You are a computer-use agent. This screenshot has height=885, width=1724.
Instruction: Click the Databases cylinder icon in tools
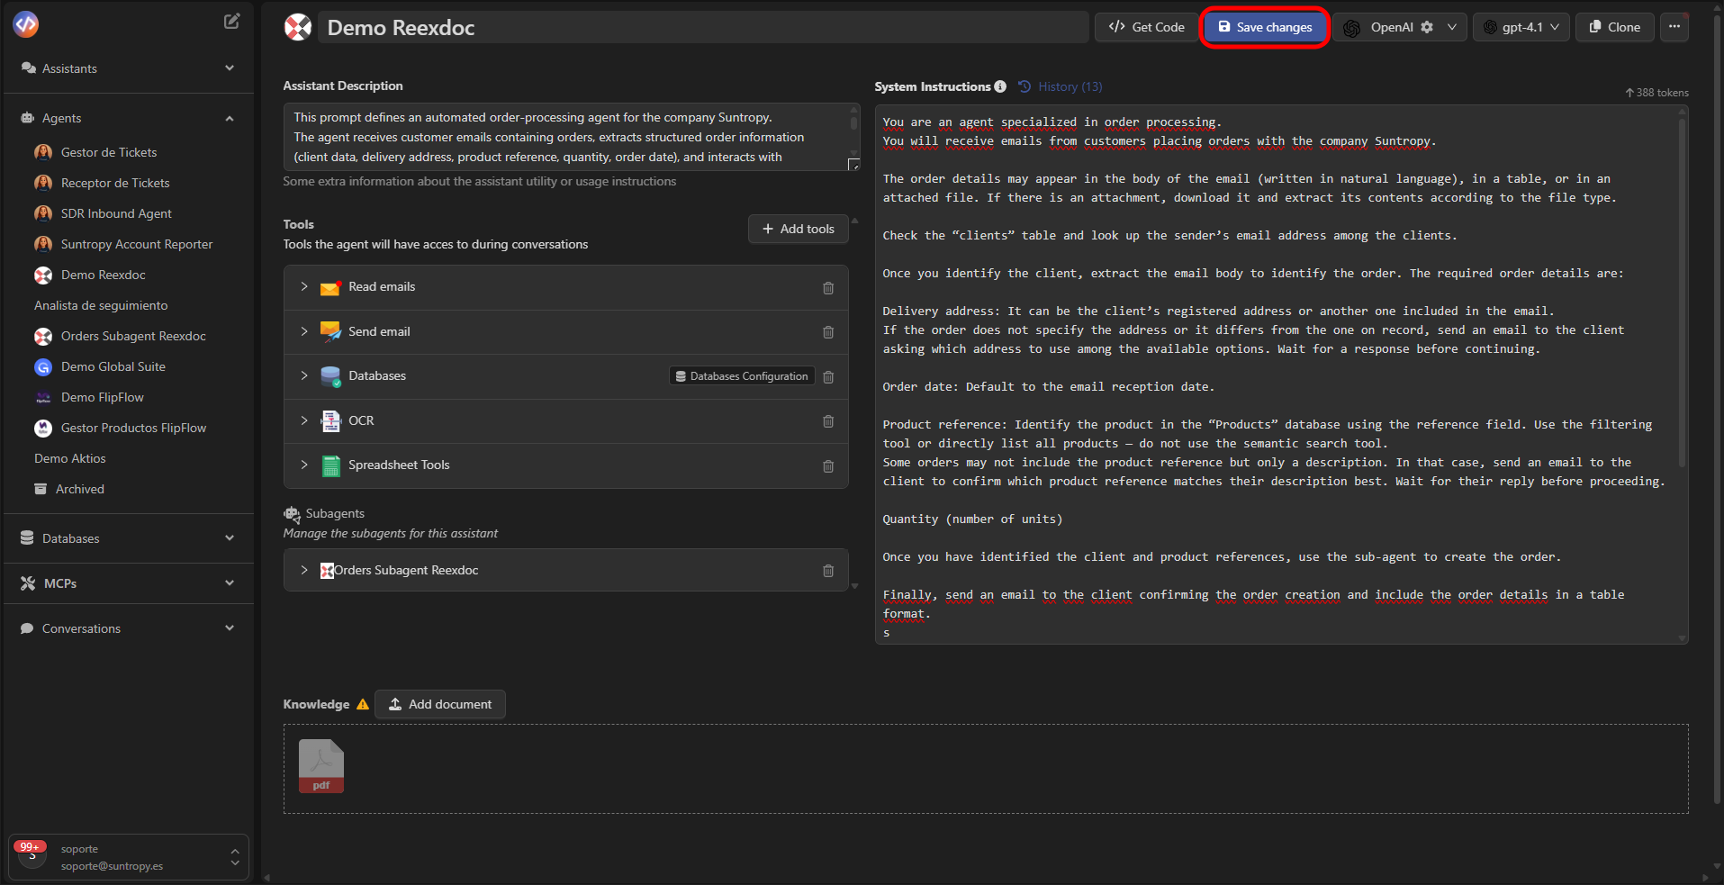(330, 376)
